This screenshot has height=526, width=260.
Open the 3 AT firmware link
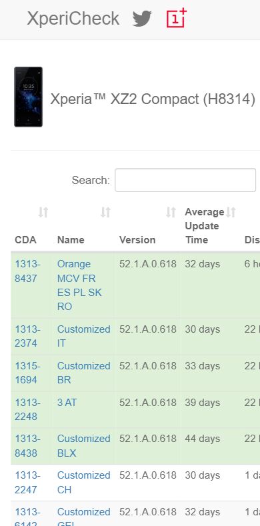(x=67, y=403)
